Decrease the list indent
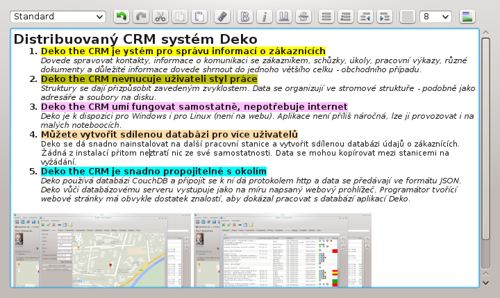 click(x=365, y=17)
